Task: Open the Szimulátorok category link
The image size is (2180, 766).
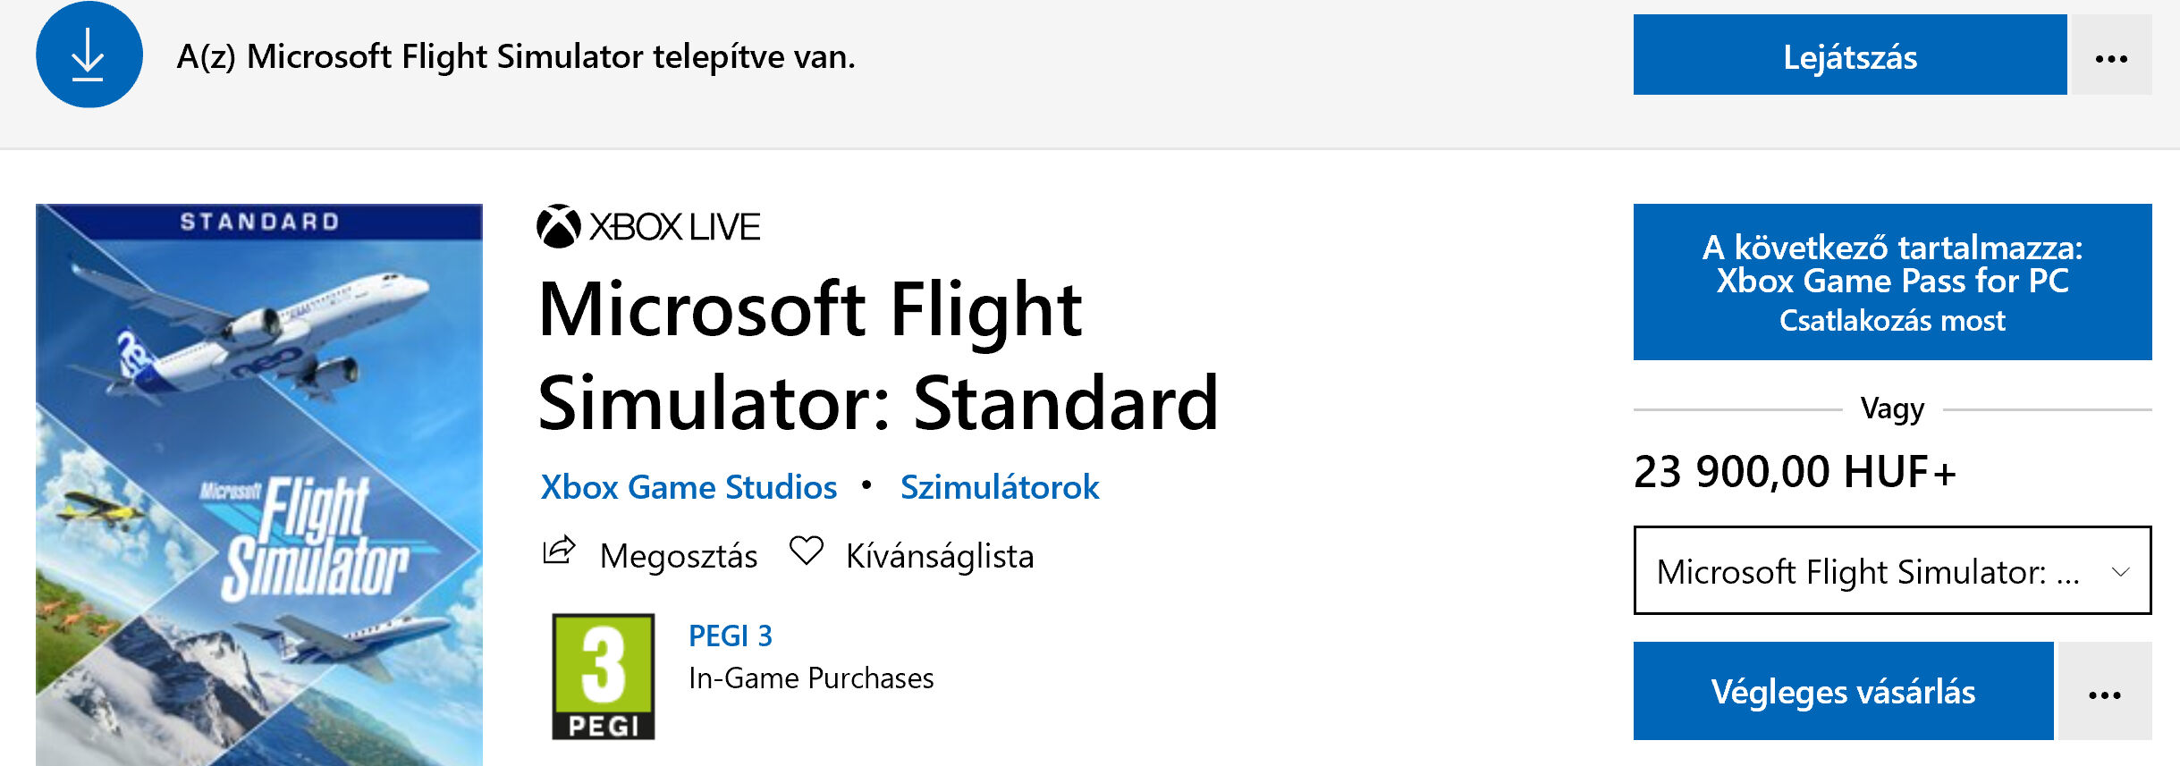Action: tap(999, 487)
